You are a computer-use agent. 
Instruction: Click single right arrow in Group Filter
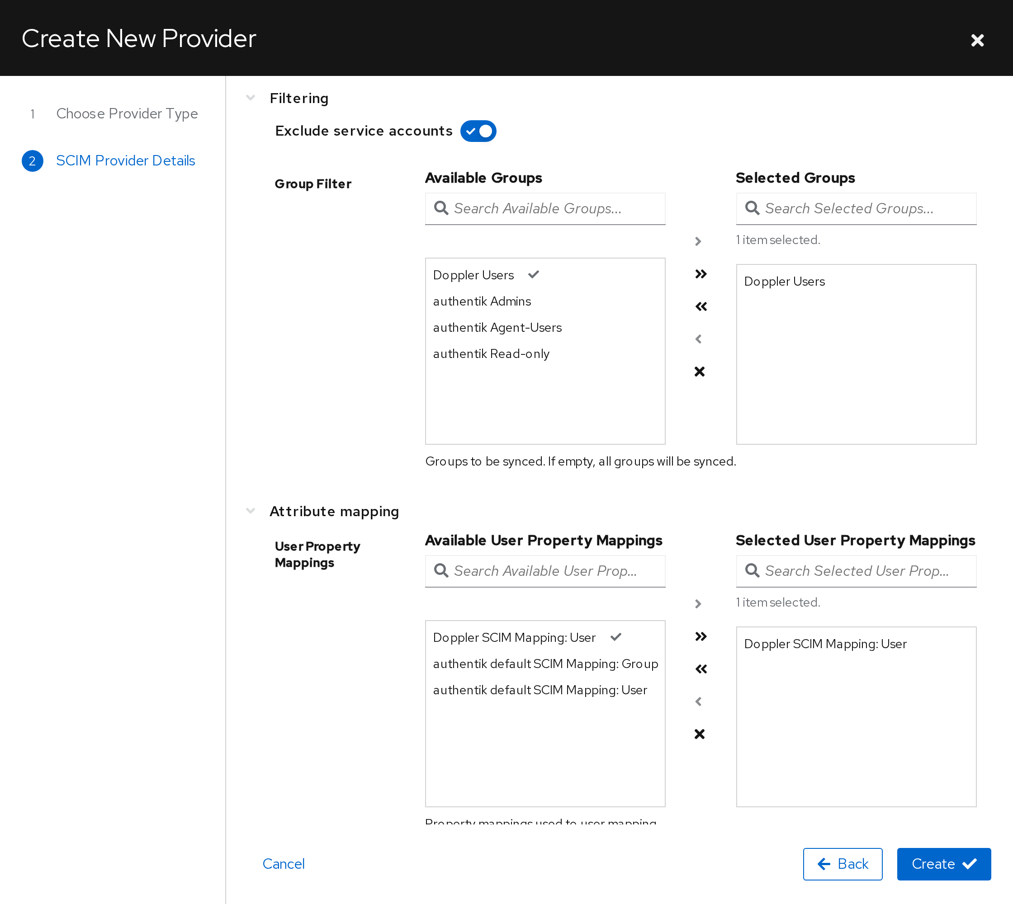click(698, 241)
